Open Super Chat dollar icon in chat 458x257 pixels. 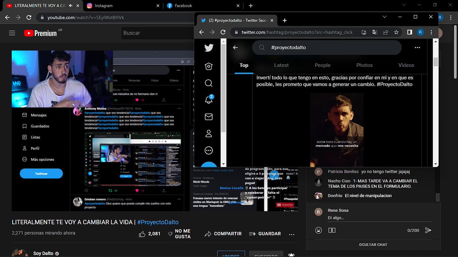(332, 230)
